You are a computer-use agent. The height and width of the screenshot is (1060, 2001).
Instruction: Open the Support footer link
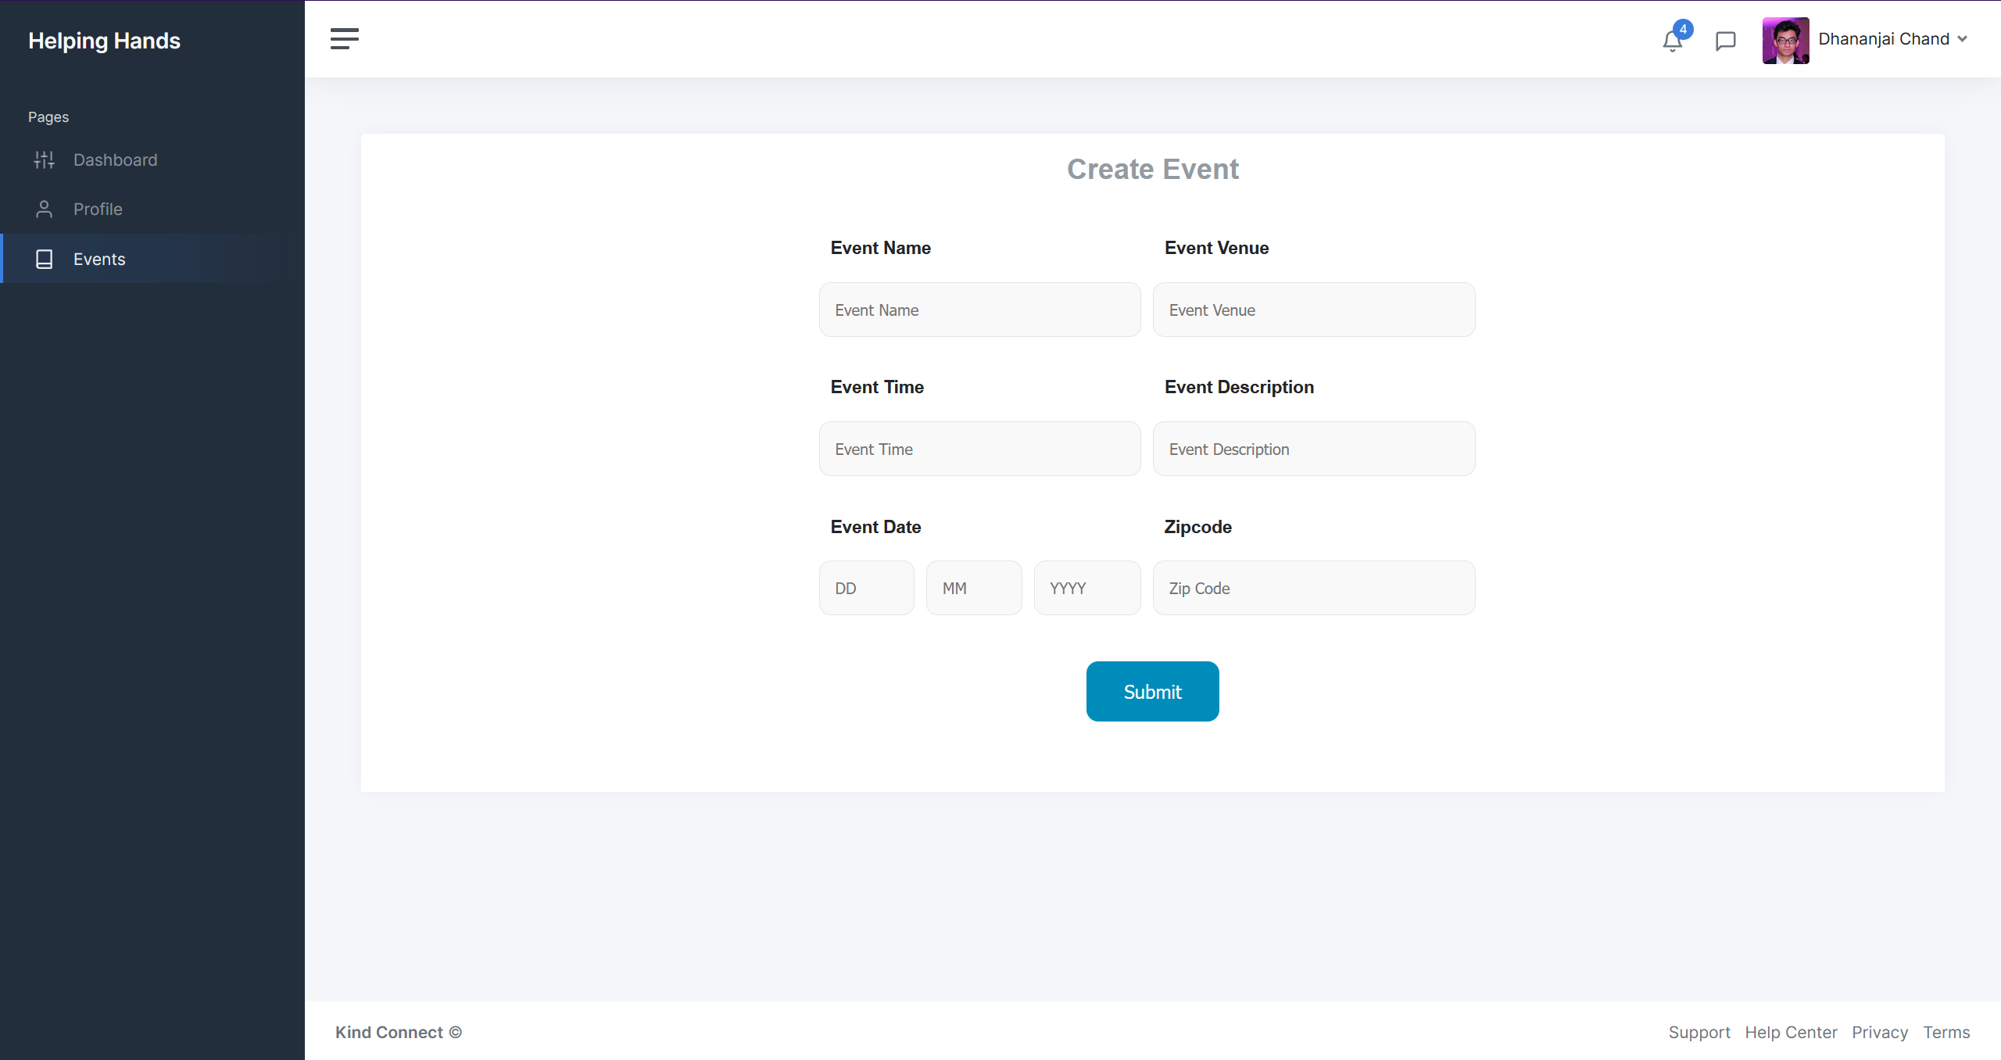click(1699, 1032)
